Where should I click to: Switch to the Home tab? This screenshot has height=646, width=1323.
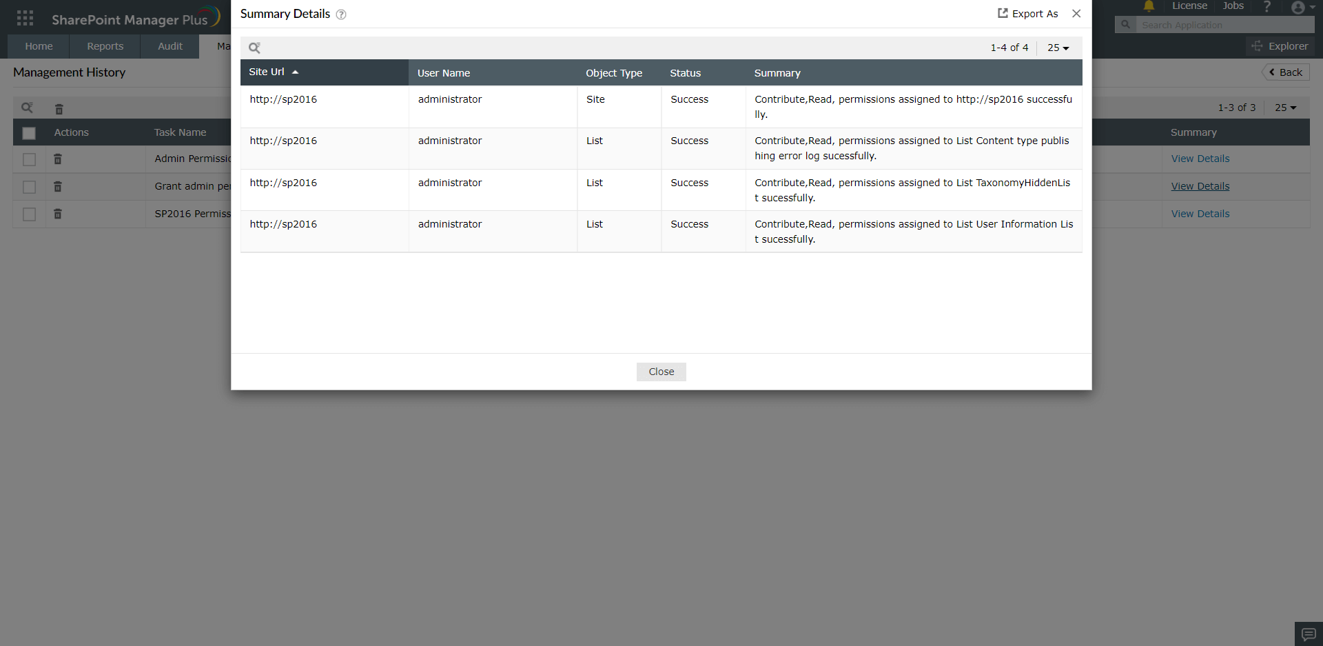tap(39, 46)
